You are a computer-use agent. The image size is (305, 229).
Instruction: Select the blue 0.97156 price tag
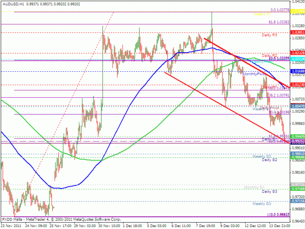pos(298,201)
